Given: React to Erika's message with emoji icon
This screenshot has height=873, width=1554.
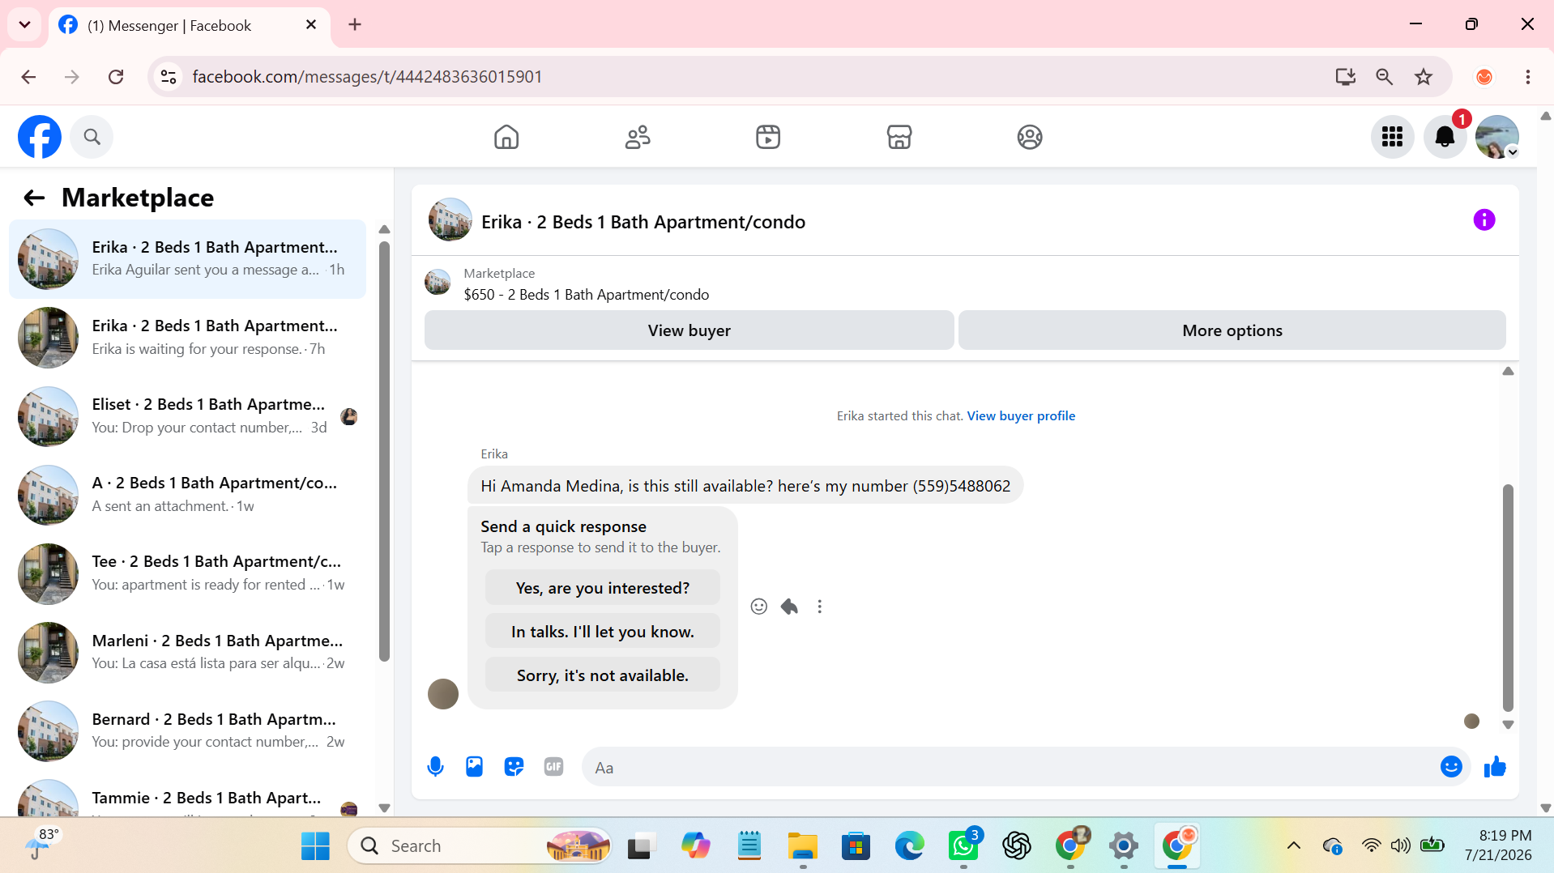Looking at the screenshot, I should [758, 607].
